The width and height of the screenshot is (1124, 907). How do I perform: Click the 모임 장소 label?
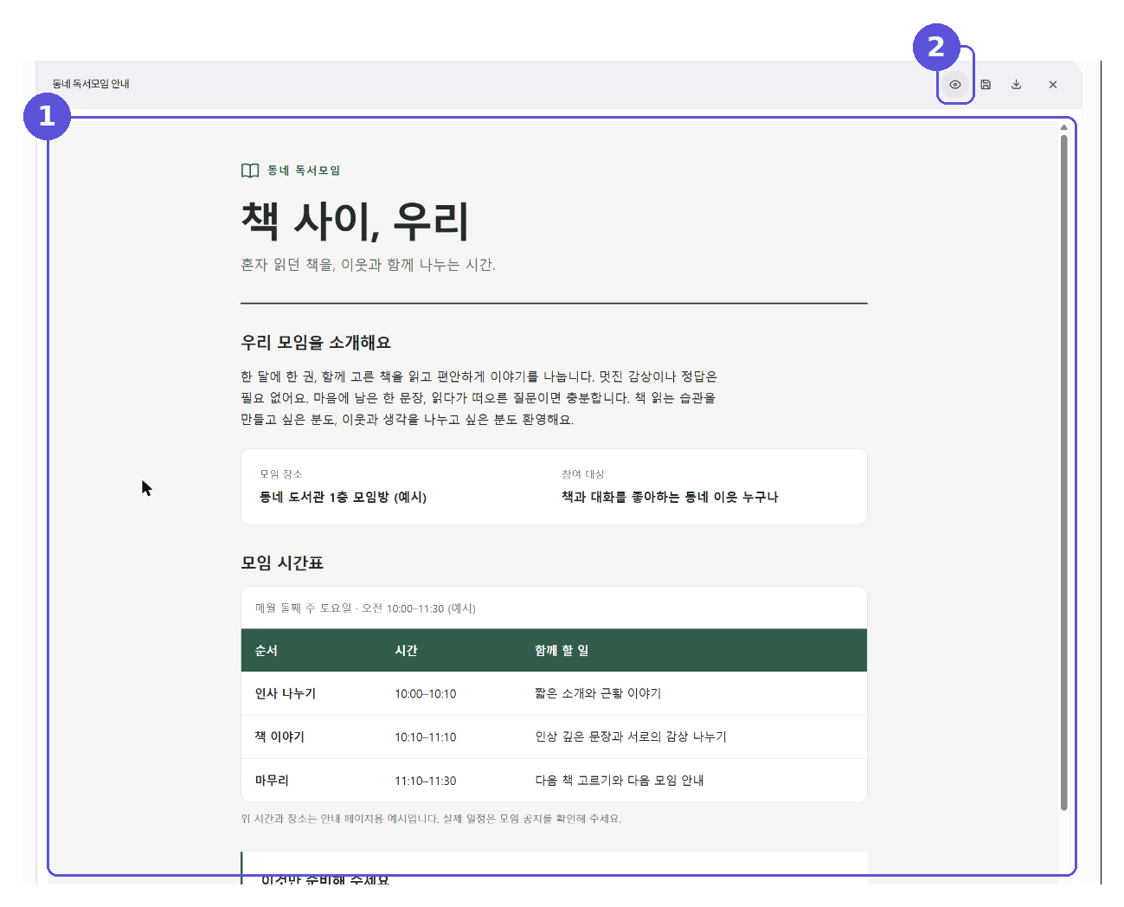[281, 474]
